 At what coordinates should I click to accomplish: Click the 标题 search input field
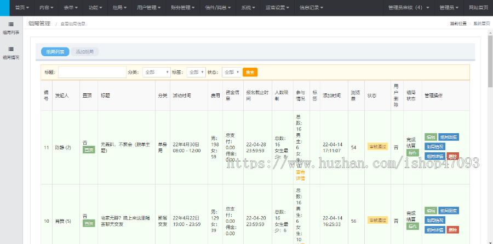click(x=92, y=72)
